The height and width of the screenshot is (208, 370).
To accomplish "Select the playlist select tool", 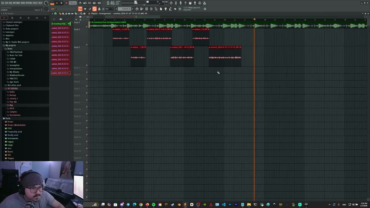I will (x=78, y=14).
